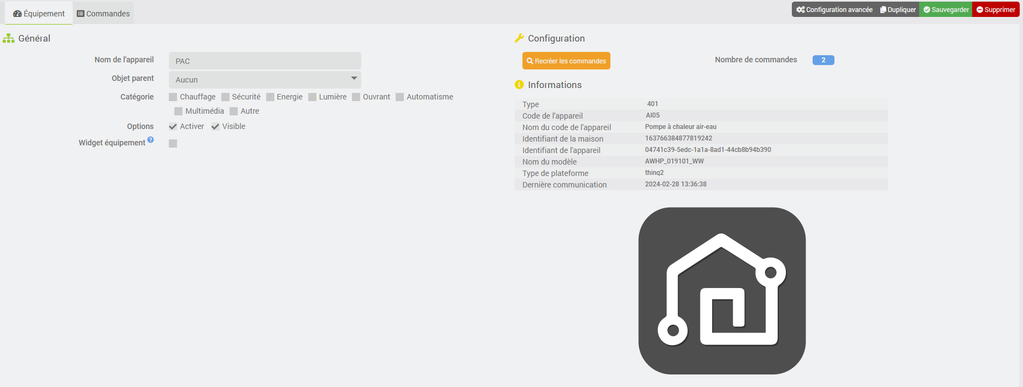Click last communication 2024-02-28 13:36:38
The width and height of the screenshot is (1023, 387).
tap(676, 184)
